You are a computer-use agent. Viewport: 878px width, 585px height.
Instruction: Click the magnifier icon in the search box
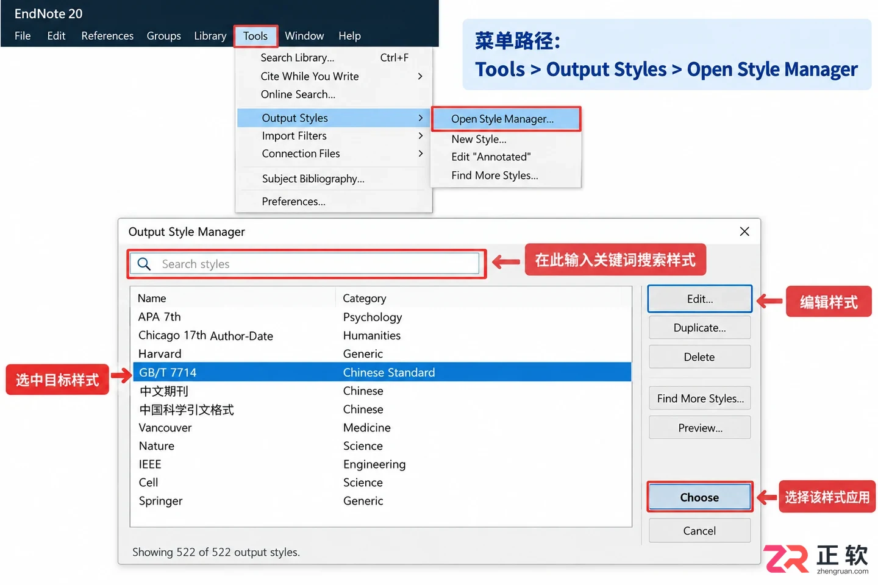pyautogui.click(x=144, y=264)
